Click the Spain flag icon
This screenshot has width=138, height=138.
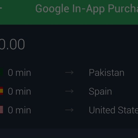tap(1, 91)
